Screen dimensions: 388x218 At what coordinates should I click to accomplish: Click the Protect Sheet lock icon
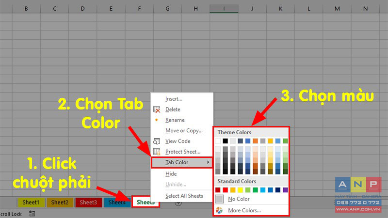157,152
